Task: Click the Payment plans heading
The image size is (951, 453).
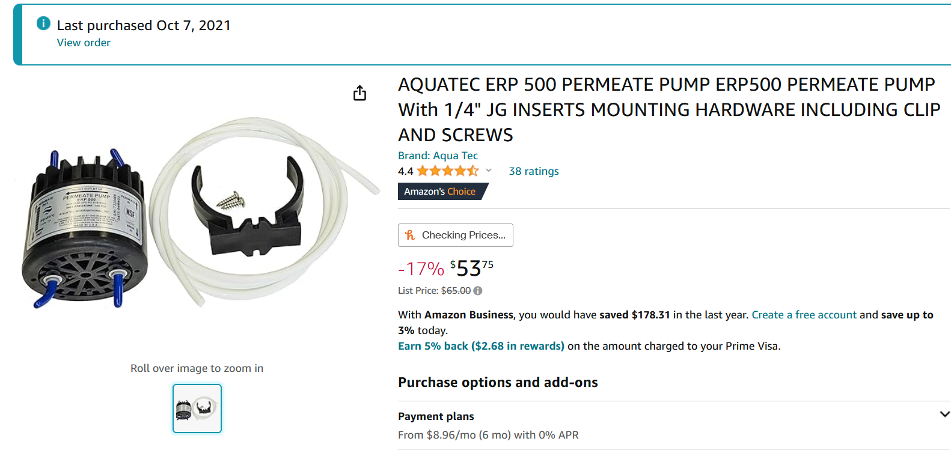Action: [436, 416]
